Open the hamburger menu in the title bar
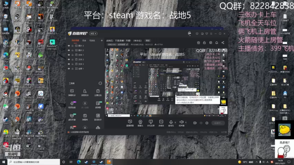 pos(211,34)
